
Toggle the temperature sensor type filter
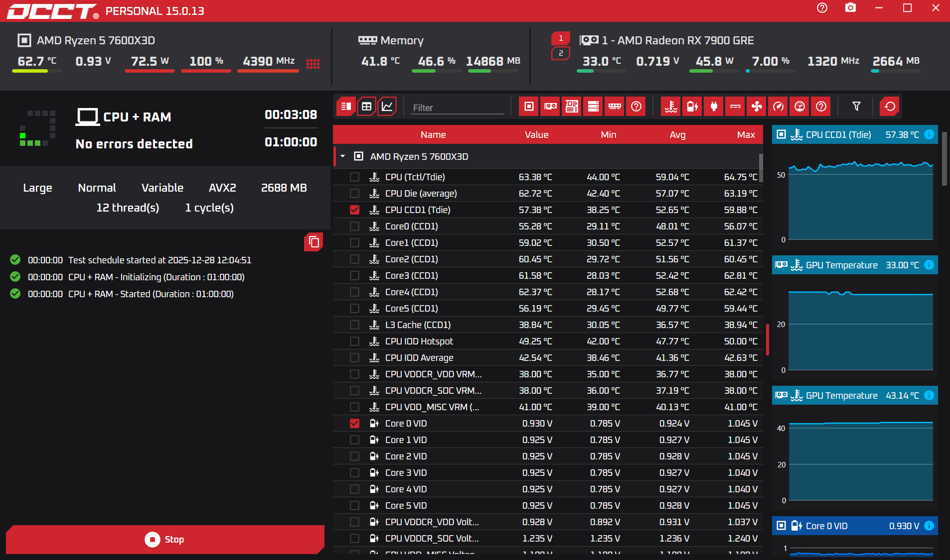point(671,107)
